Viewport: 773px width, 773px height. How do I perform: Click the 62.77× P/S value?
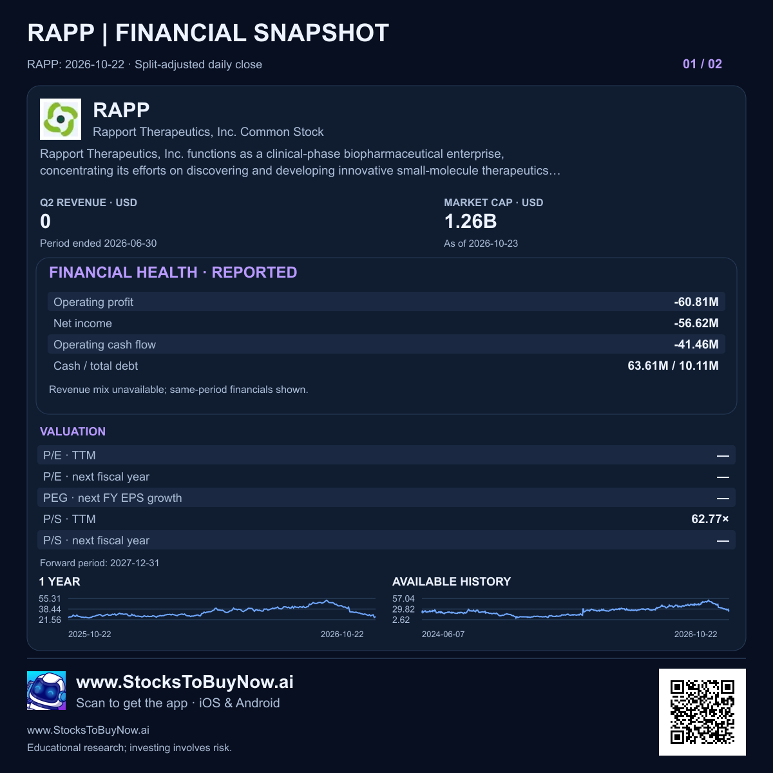click(710, 519)
